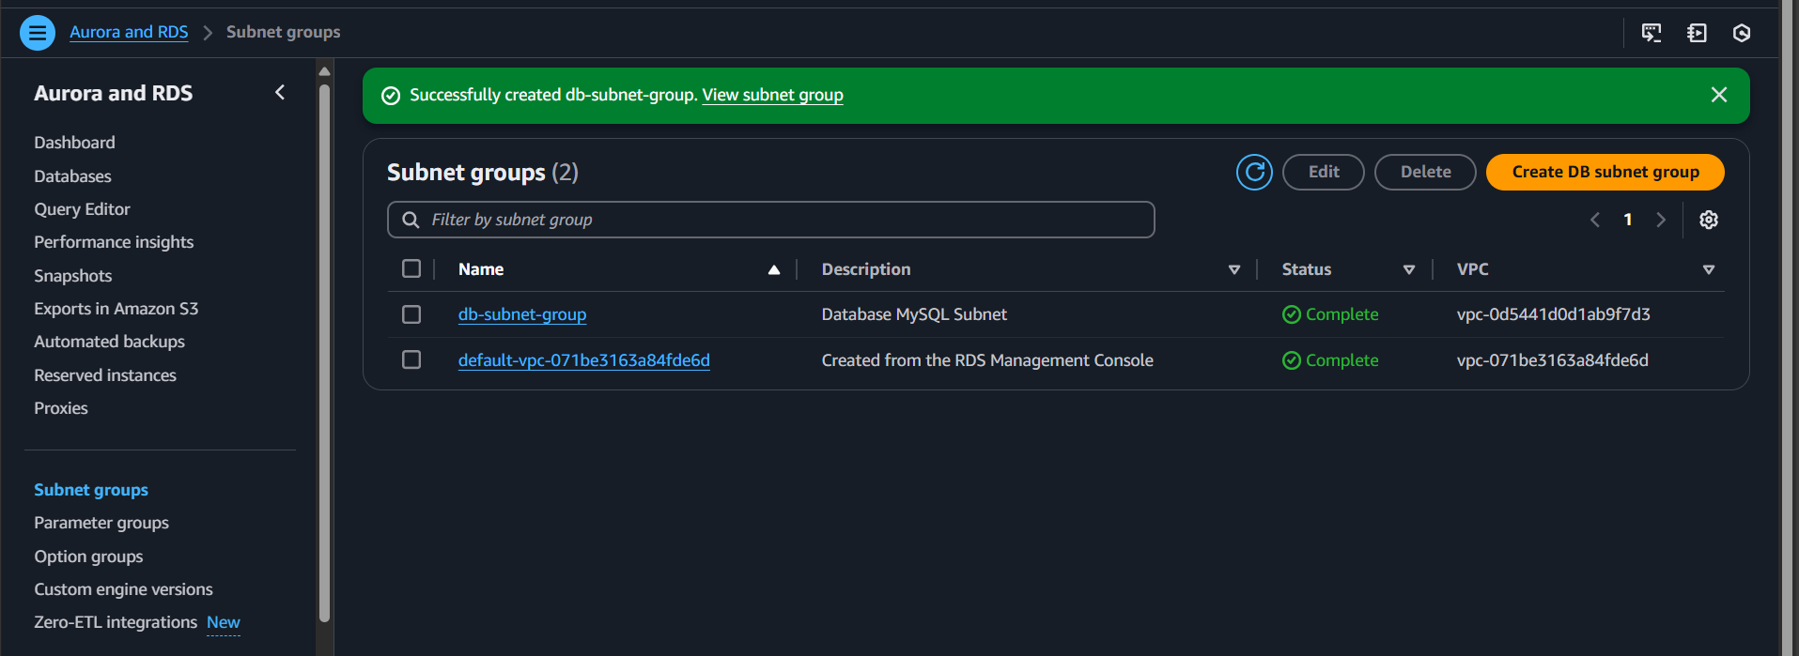Open table preferences gear icon
The width and height of the screenshot is (1799, 656).
pos(1709,220)
